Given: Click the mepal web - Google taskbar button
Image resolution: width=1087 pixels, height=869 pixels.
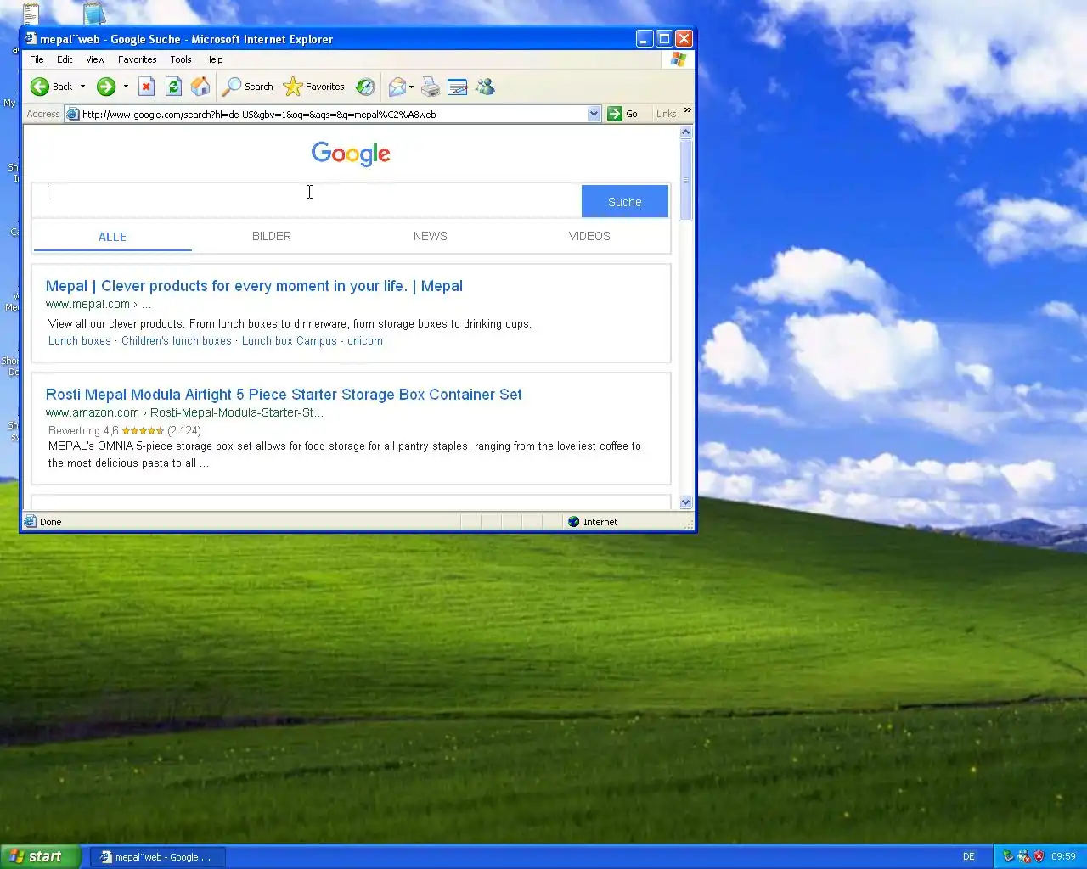Looking at the screenshot, I should pos(158,857).
